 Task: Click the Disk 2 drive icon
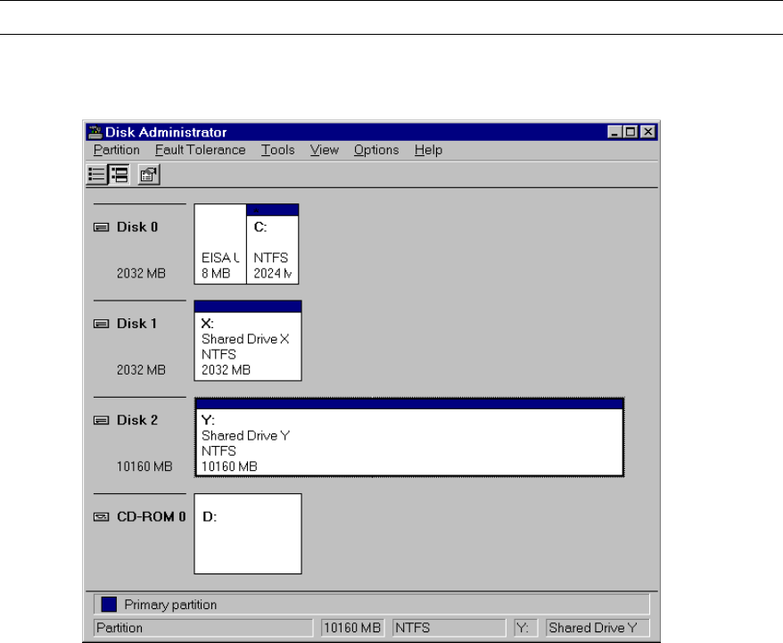click(102, 420)
